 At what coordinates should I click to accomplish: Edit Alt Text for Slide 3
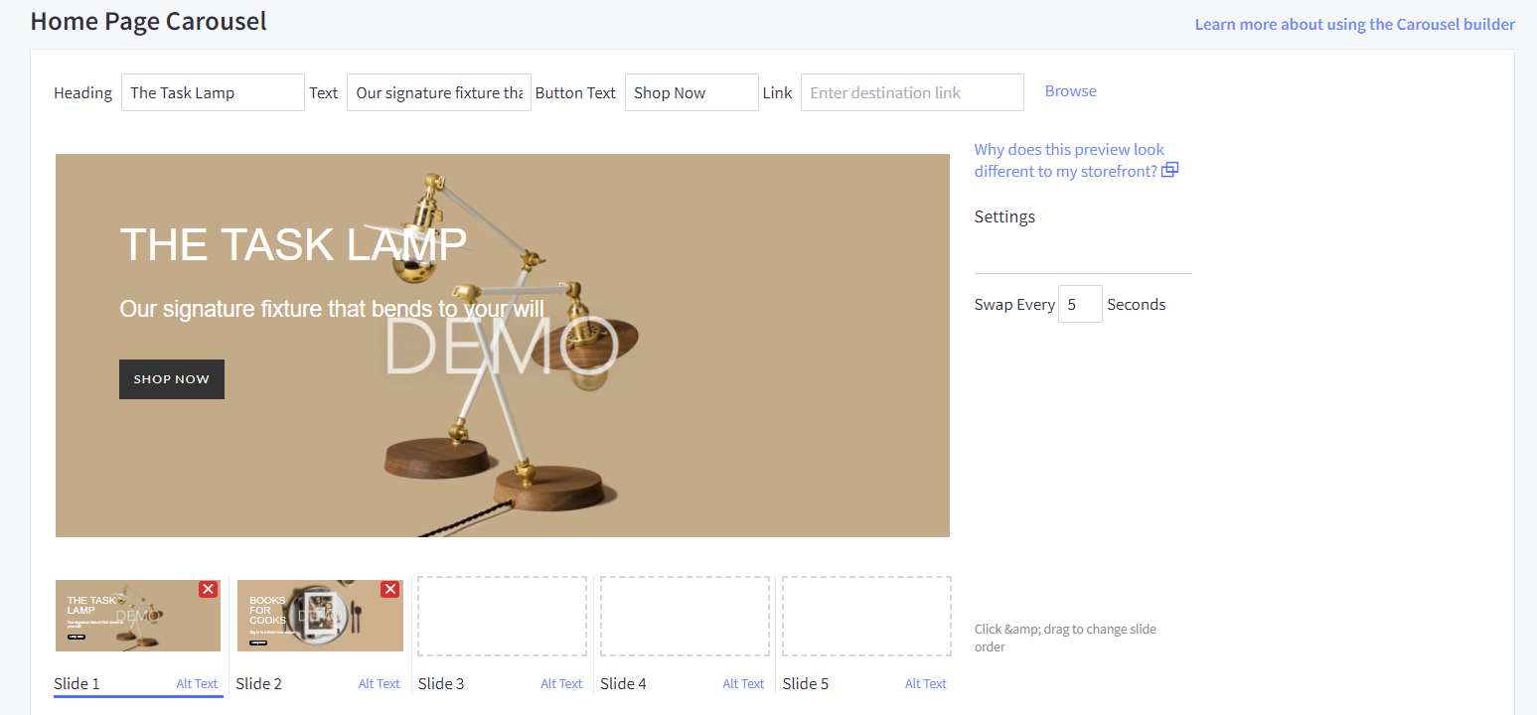tap(561, 683)
